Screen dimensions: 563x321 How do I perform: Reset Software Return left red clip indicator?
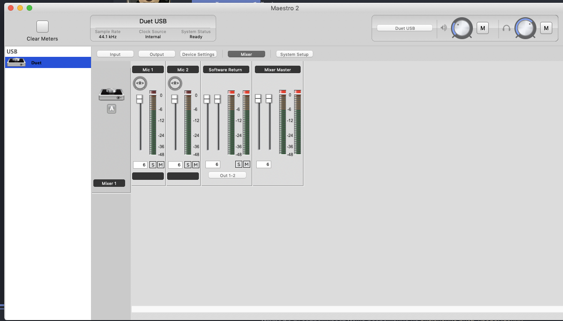(x=231, y=92)
